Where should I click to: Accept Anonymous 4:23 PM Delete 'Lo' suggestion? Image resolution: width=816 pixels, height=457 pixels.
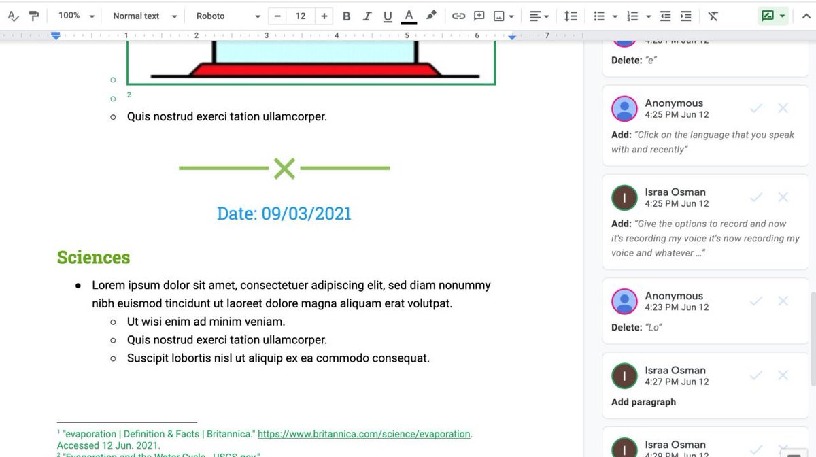click(x=755, y=301)
